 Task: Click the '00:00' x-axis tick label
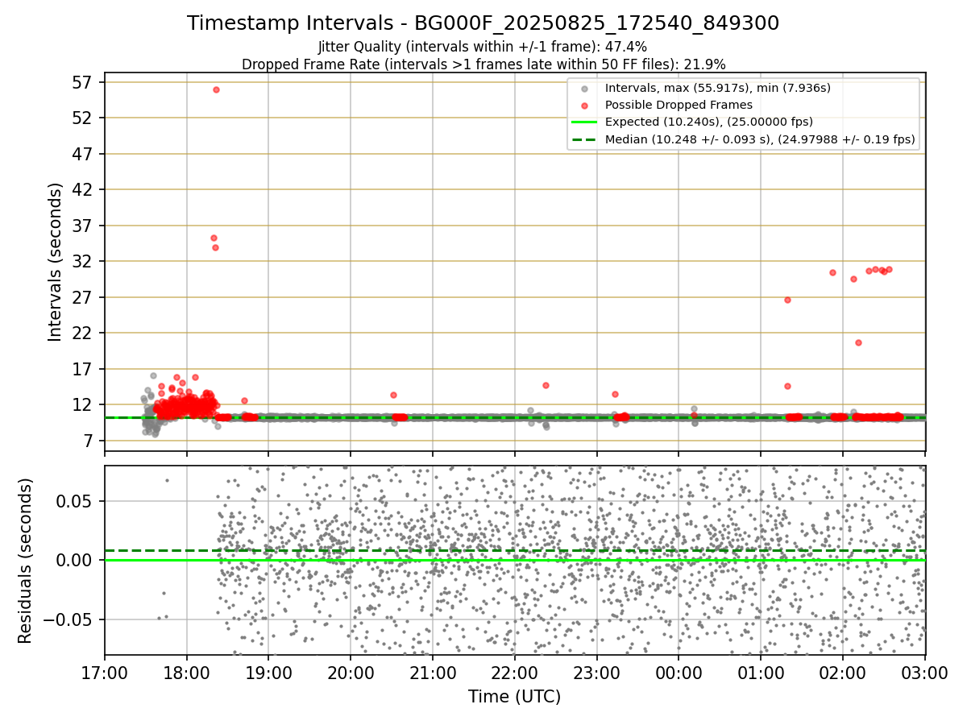[679, 673]
